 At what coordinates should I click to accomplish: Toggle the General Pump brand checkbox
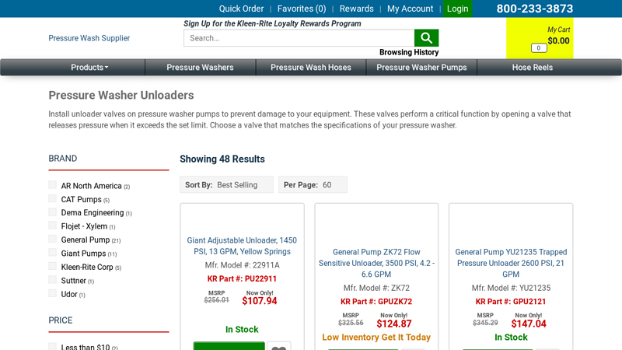[x=53, y=240]
